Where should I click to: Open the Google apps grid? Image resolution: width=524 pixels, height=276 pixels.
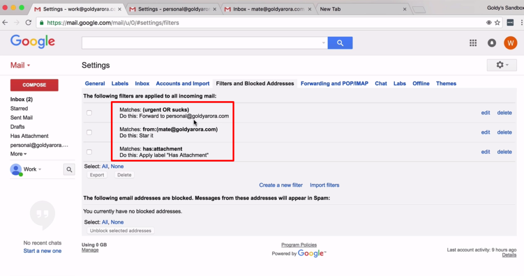(x=473, y=43)
